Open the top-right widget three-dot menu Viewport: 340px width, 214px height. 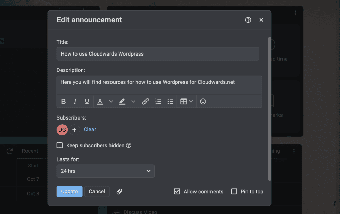295,13
